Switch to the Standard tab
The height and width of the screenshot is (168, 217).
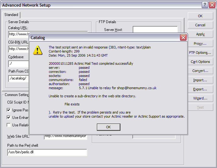pyautogui.click(x=11, y=15)
